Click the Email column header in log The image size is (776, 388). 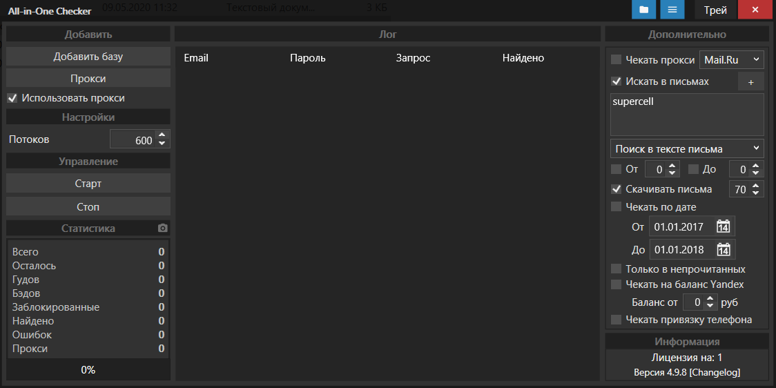196,58
